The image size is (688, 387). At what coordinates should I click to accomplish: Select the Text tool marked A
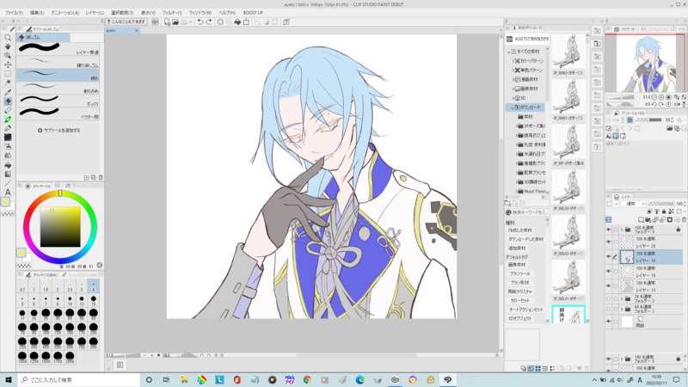[x=8, y=192]
